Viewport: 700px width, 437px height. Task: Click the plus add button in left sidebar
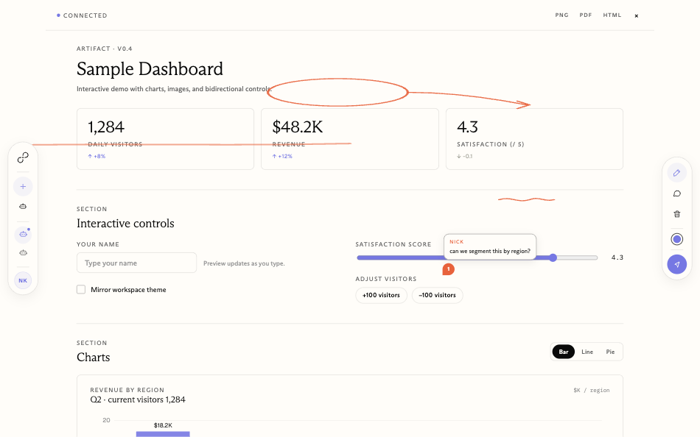coord(23,186)
